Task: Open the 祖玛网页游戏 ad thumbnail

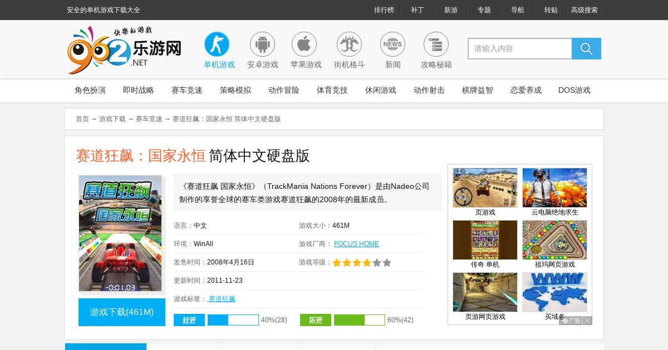Action: 554,240
